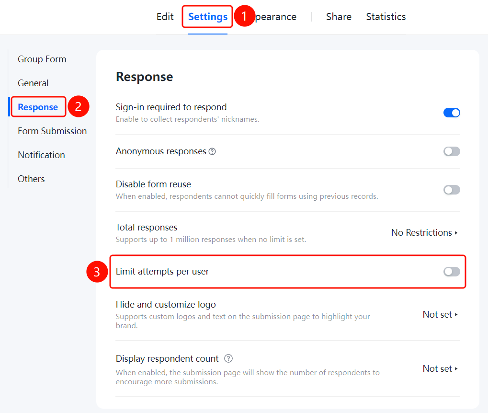
Task: Click 'Enable to collect respondents' nicknames' description
Action: point(187,119)
